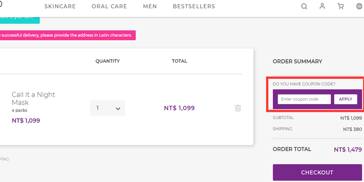Click the purple CHECKOUT button

tap(317, 172)
